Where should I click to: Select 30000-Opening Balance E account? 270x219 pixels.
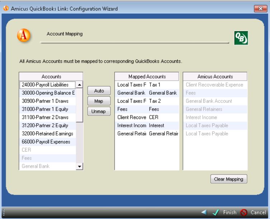point(48,93)
